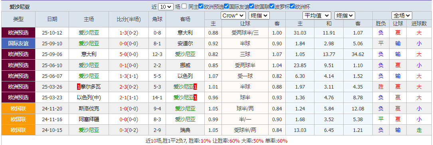Image resolution: width=433 pixels, height=145 pixels.
Task: Click score 0-1(0-0) against 挪威
Action: click(129, 65)
